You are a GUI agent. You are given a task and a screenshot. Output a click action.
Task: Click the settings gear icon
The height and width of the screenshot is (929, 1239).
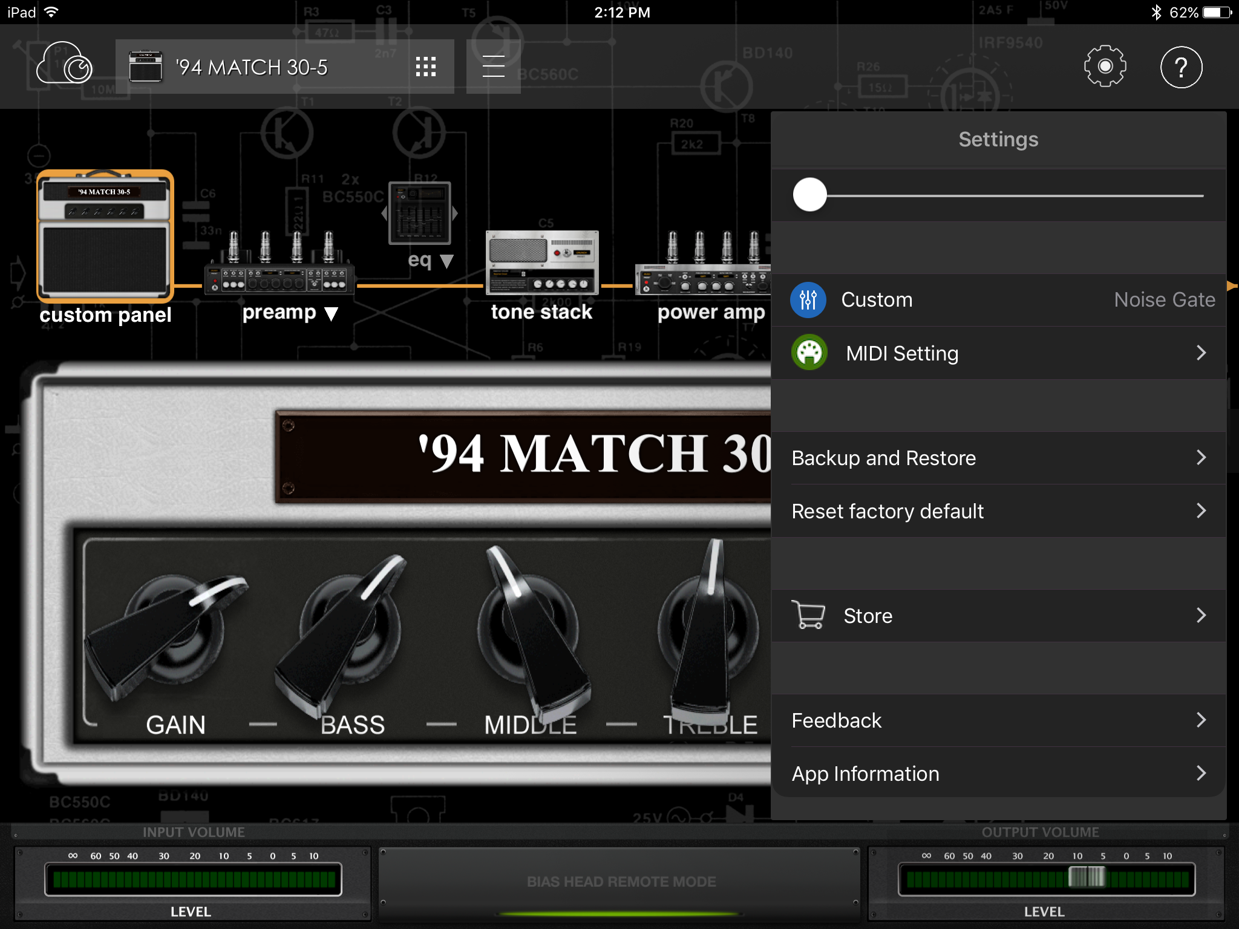(x=1105, y=67)
